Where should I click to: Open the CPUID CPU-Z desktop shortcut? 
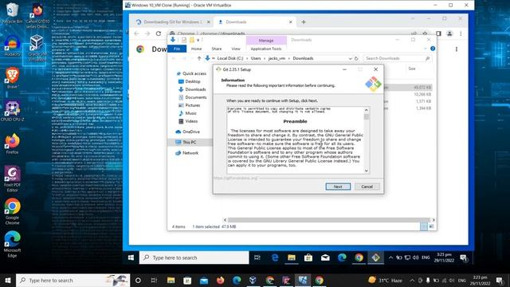[12, 111]
